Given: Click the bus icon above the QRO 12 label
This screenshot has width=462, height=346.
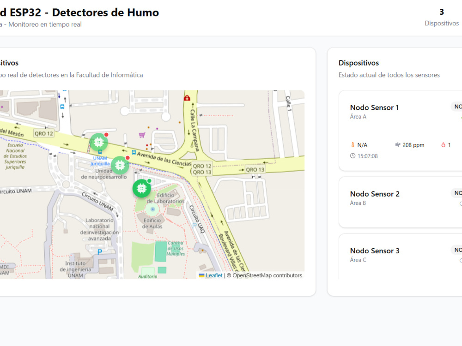Looking at the screenshot, I should coord(62,107).
